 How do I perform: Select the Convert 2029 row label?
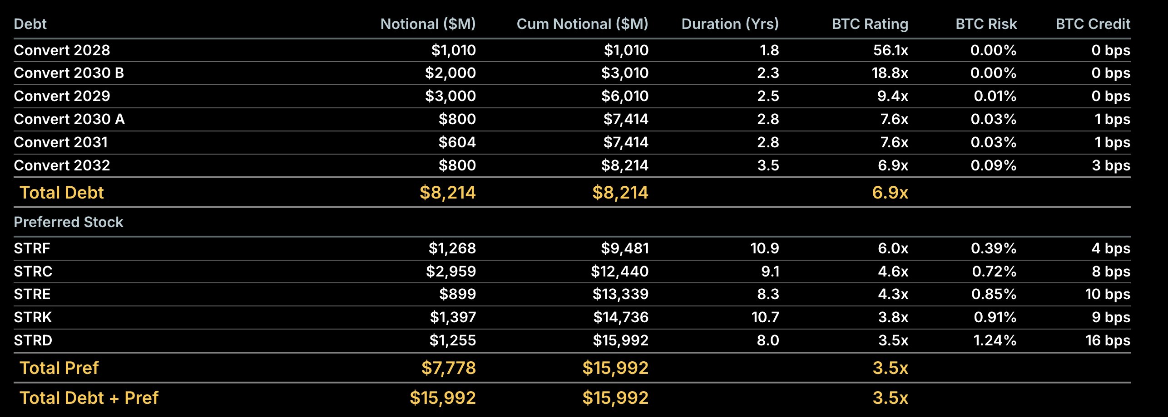(x=62, y=96)
